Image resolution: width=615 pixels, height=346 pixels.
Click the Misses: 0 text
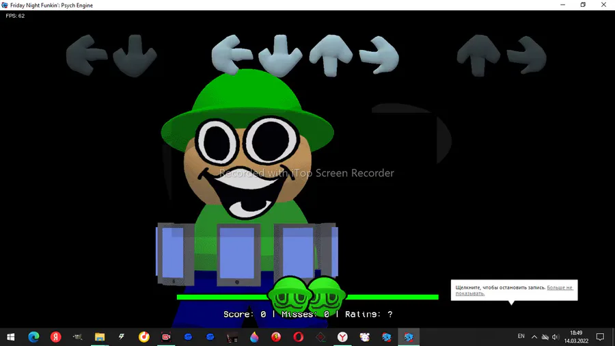click(x=305, y=315)
